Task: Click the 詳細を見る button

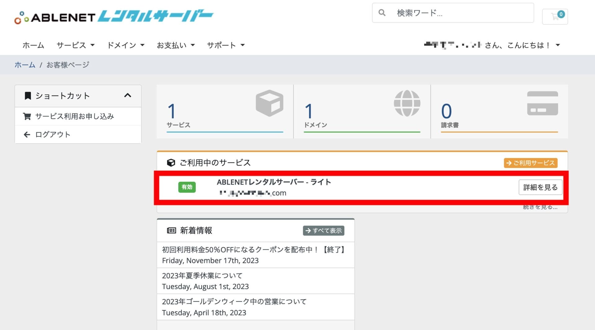Action: (540, 187)
